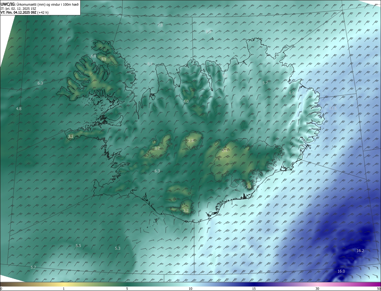Click the 5.3 value label on the map
The height and width of the screenshot is (291, 381).
(x=118, y=248)
